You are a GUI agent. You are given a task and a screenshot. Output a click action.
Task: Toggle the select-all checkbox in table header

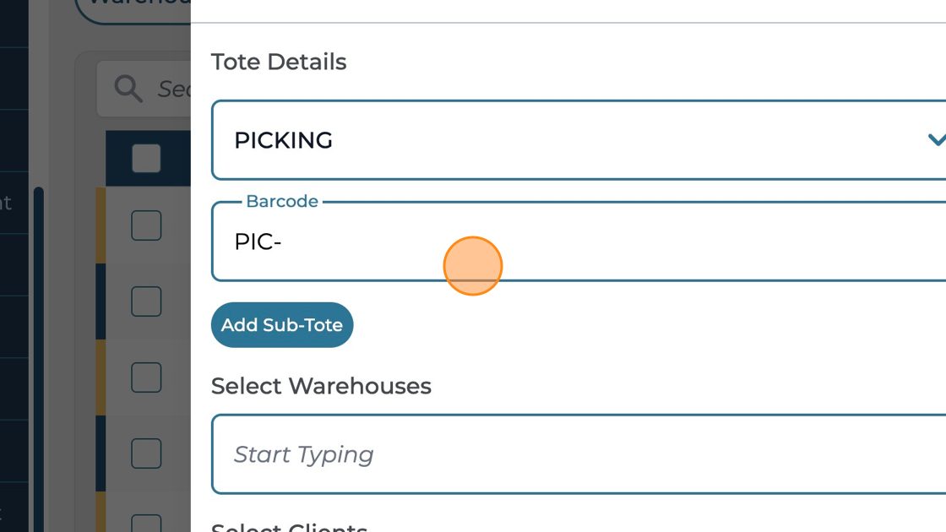coord(146,158)
